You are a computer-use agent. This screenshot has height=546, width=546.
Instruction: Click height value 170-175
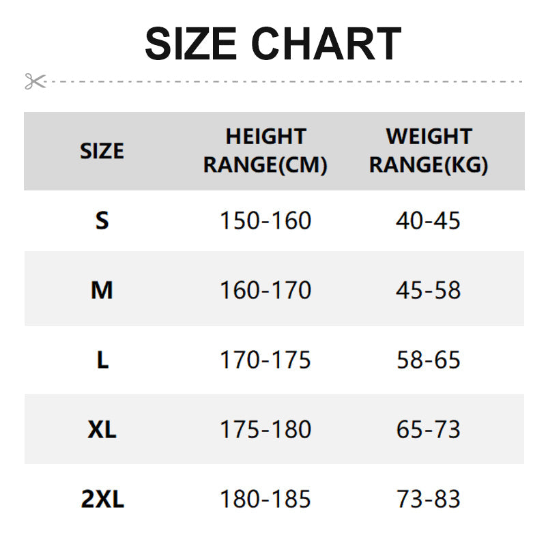coord(265,360)
